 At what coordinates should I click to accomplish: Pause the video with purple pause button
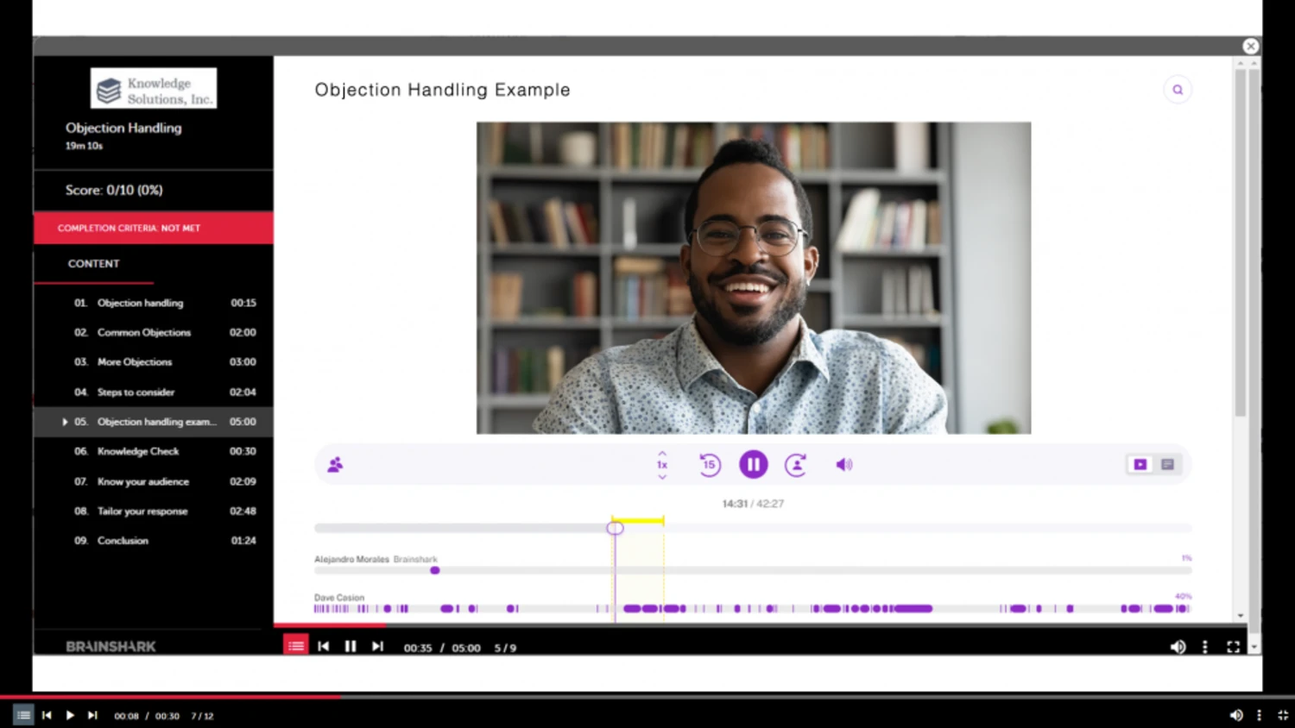[x=754, y=465]
